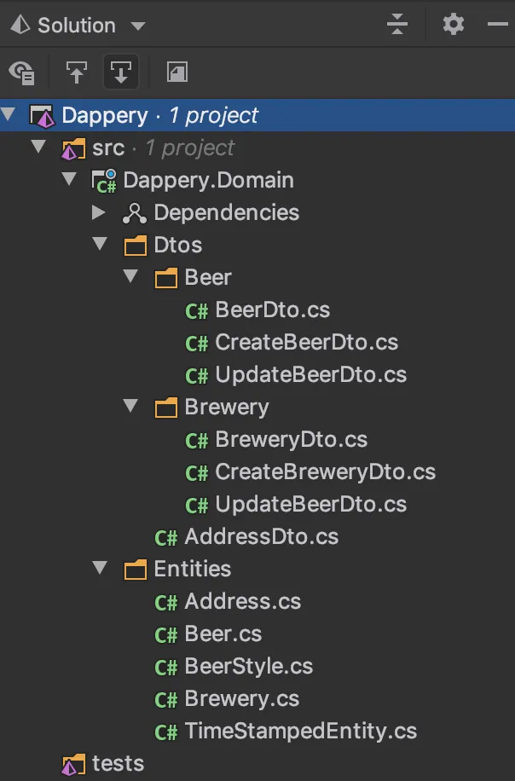Click the C# icon beside Beer.cs

click(x=166, y=635)
